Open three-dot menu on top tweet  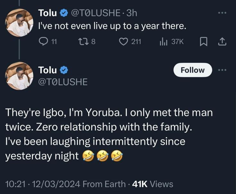[222, 13]
